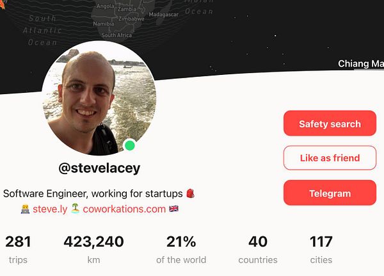Screen dimensions: 384x276
Task: View the 423,240 km stat
Action: [x=93, y=249]
